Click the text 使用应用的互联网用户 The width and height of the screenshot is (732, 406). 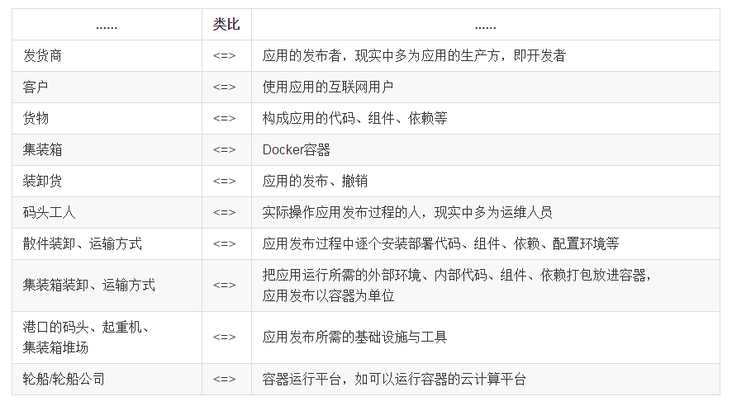(x=328, y=87)
